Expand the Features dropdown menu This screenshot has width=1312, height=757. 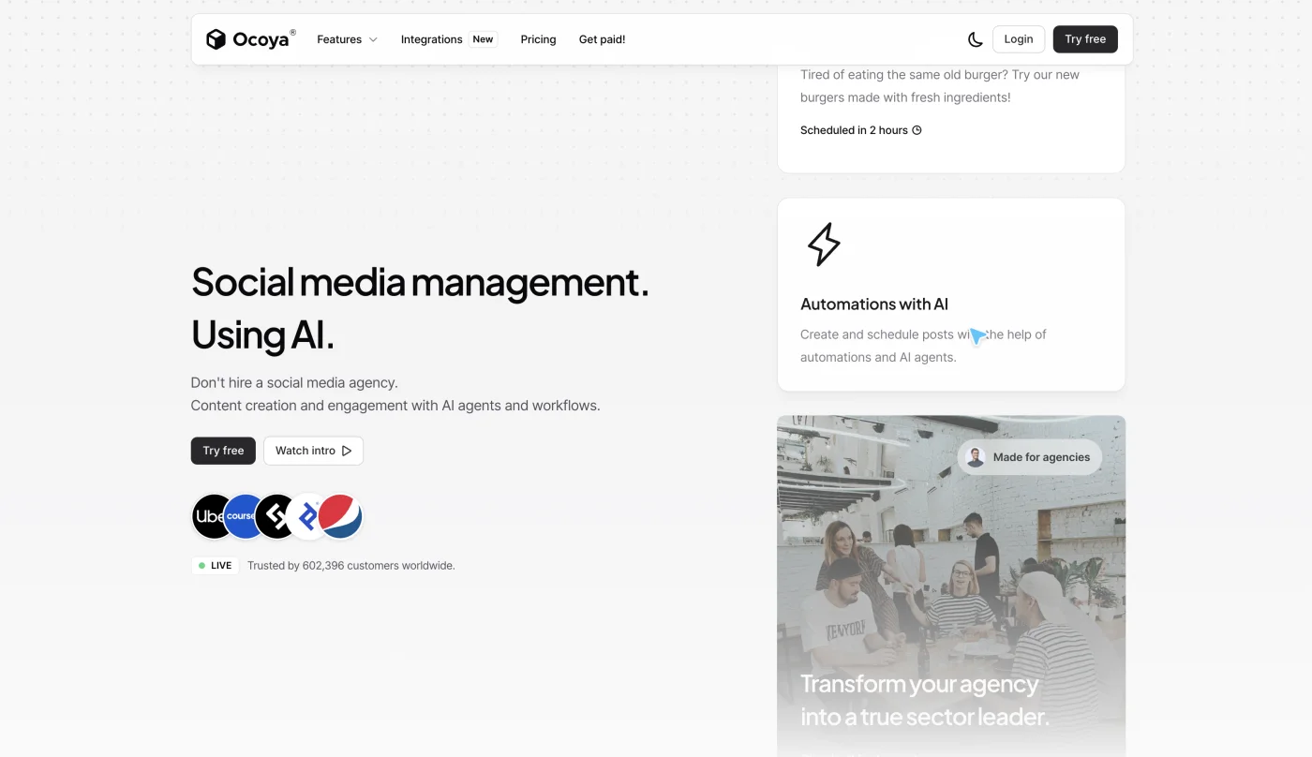tap(347, 39)
